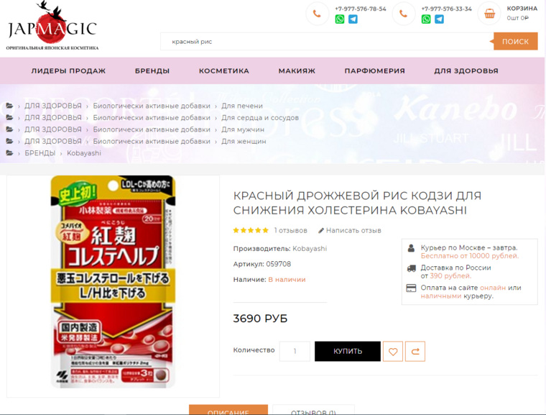The width and height of the screenshot is (546, 415).
Task: Click 'Бесплатно от 10000 рублей.' link
Action: coord(470,256)
